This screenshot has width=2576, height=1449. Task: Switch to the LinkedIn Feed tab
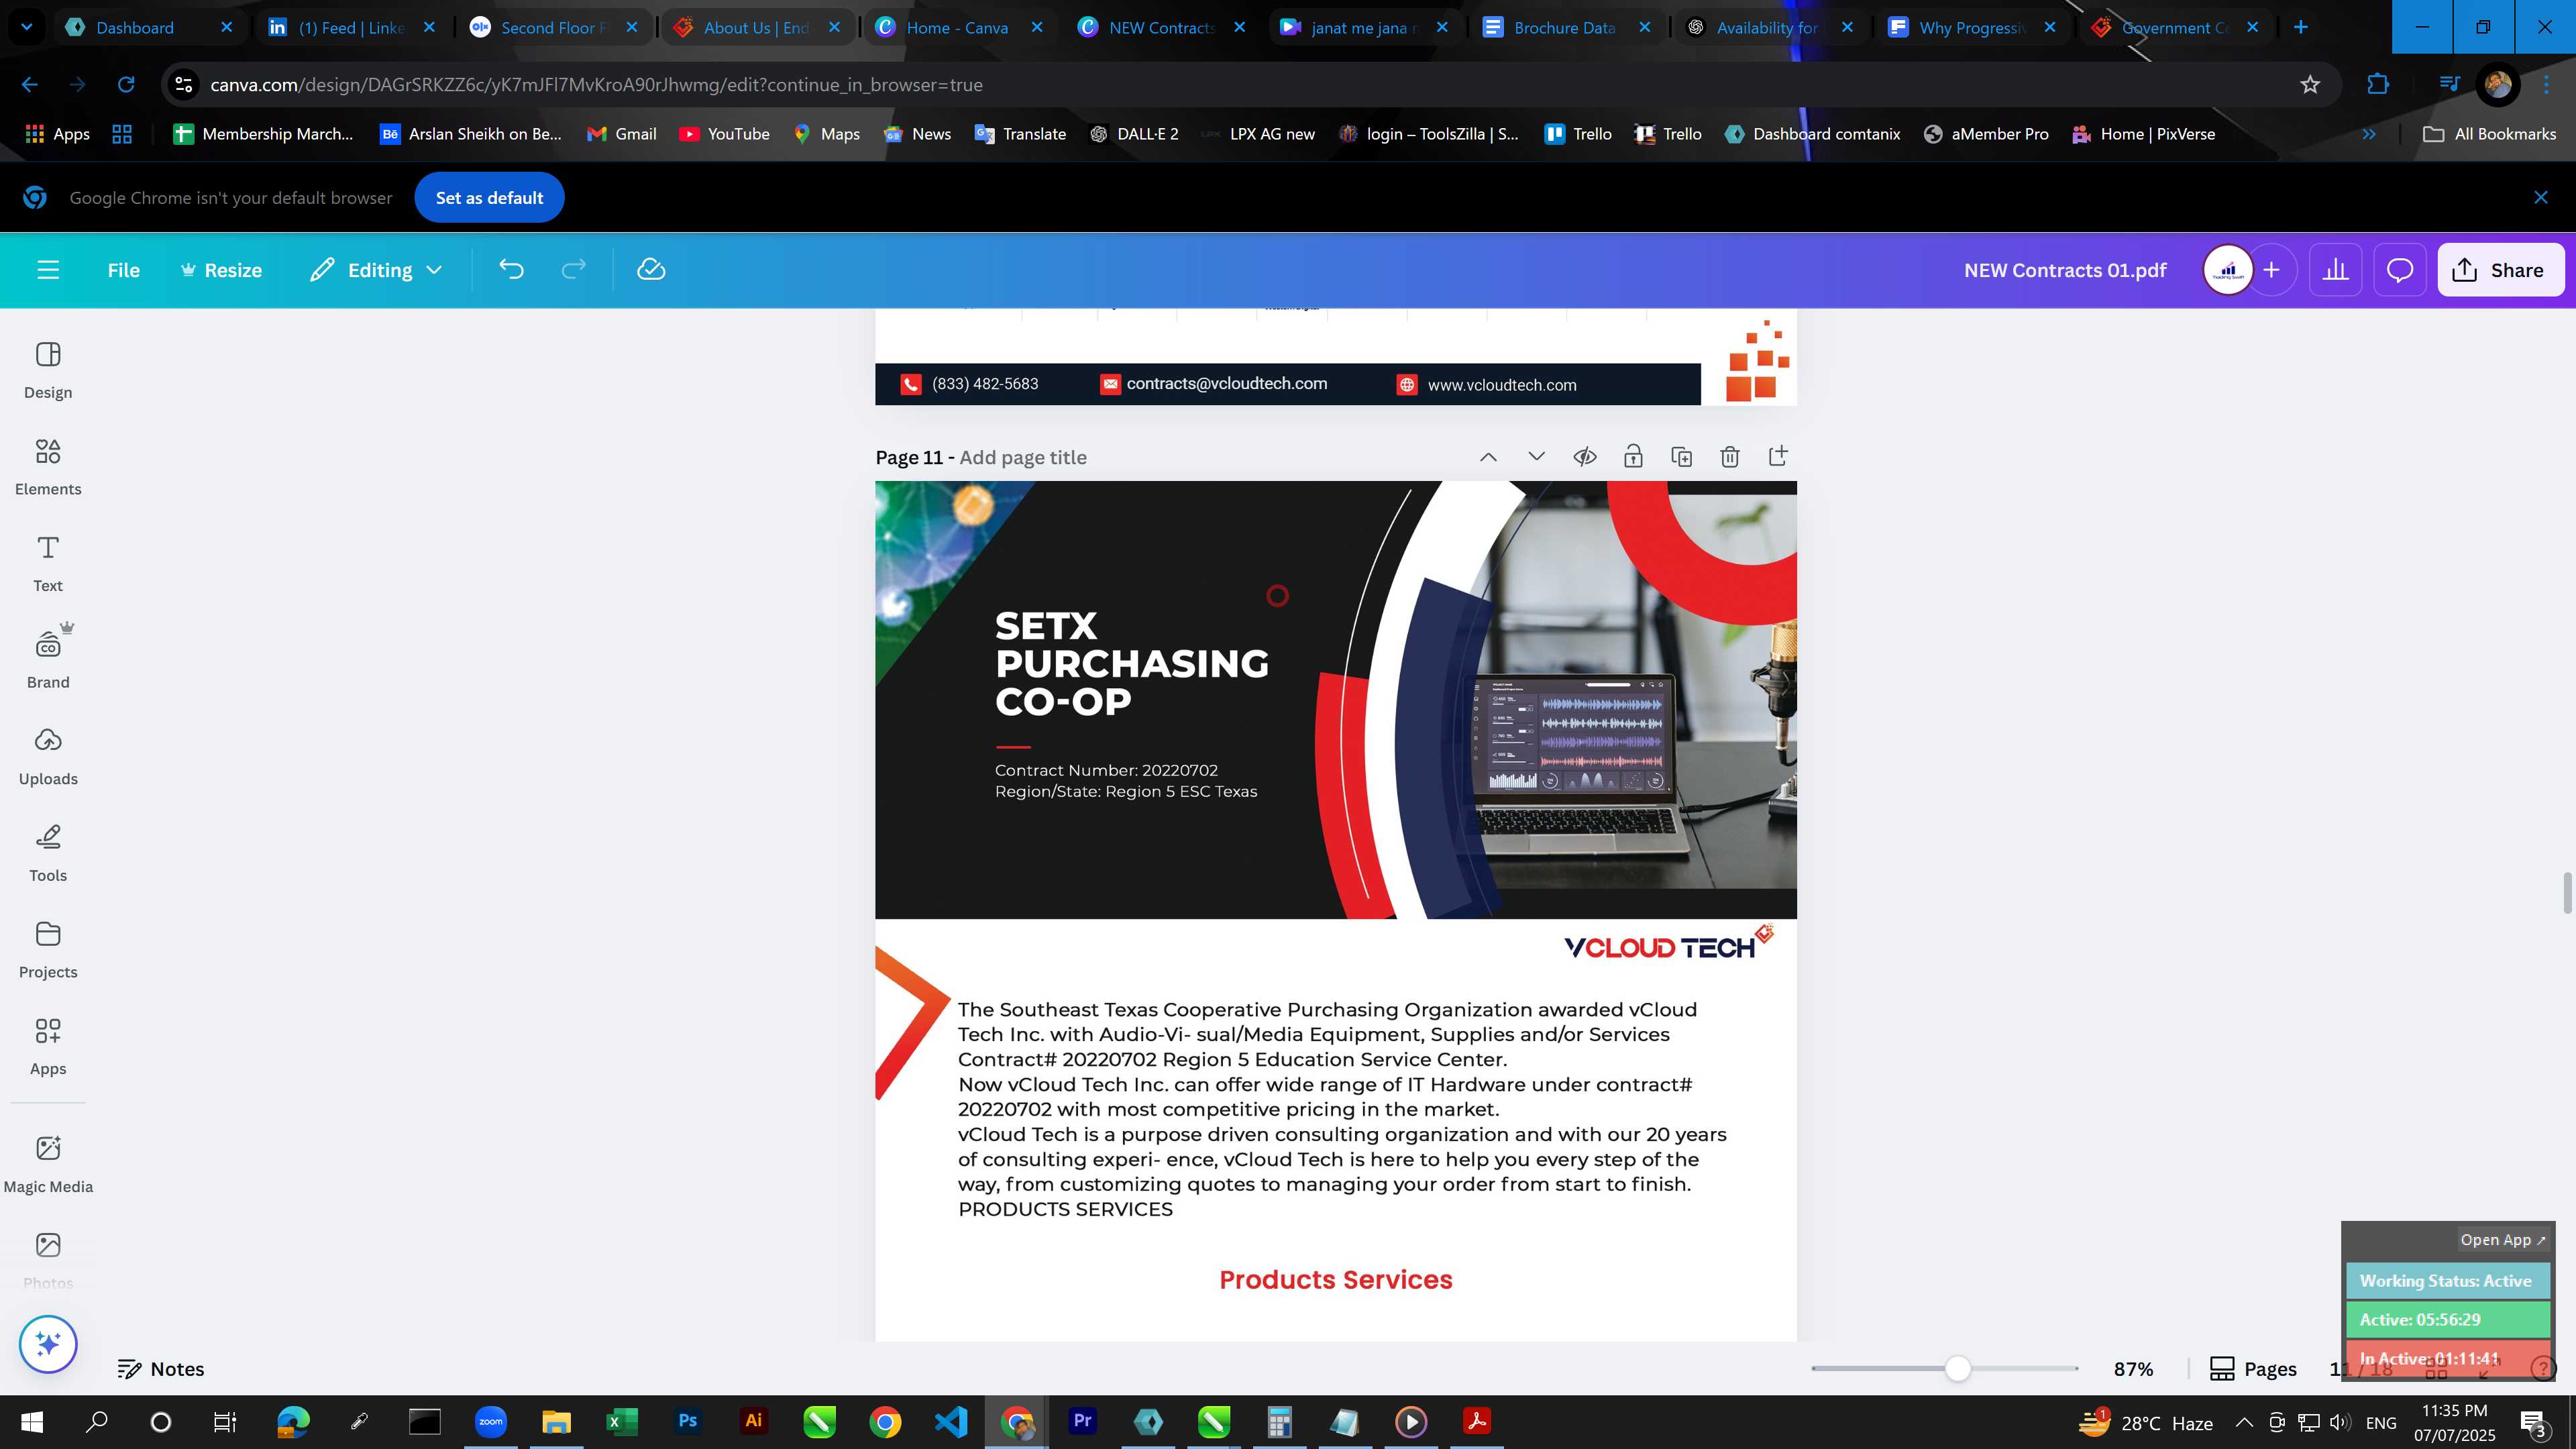click(x=351, y=27)
